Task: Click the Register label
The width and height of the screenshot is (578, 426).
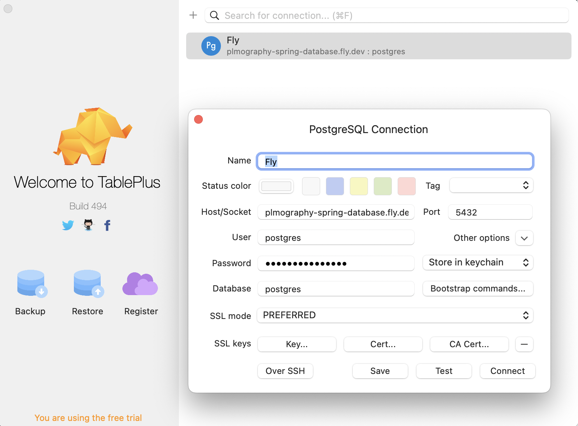Action: tap(141, 311)
